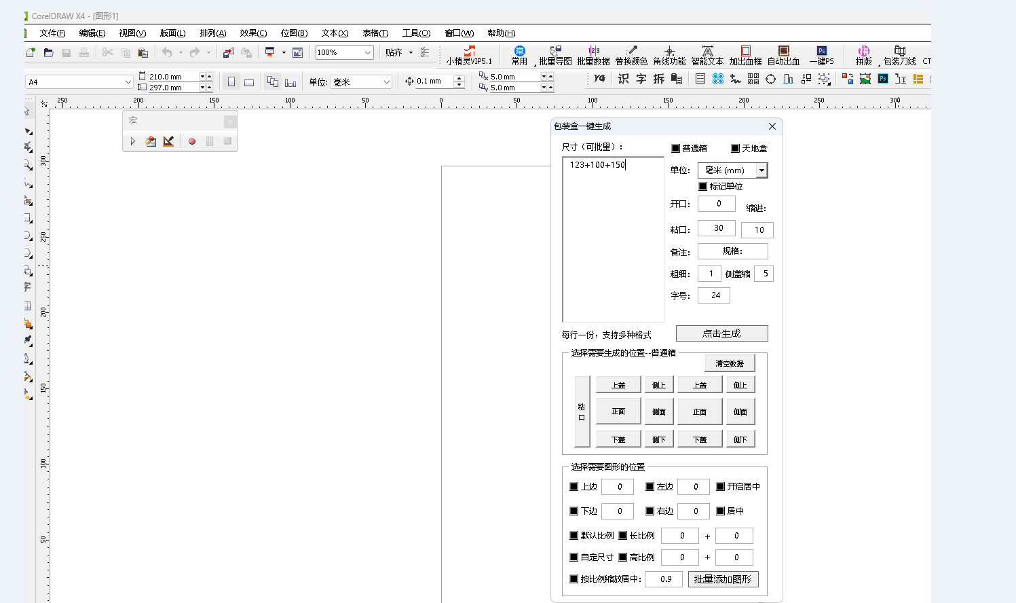The width and height of the screenshot is (1016, 603).
Task: Paste using the clipboard icon
Action: 143,52
